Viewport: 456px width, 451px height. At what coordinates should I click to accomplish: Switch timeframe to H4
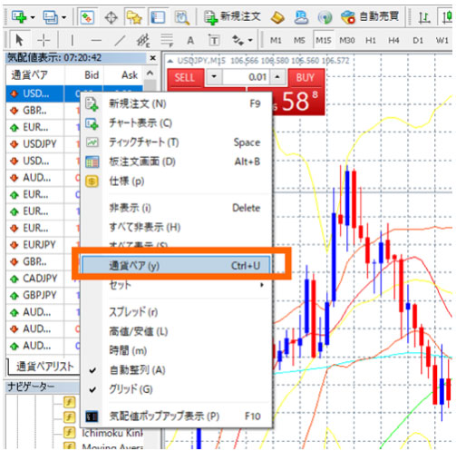pos(393,40)
